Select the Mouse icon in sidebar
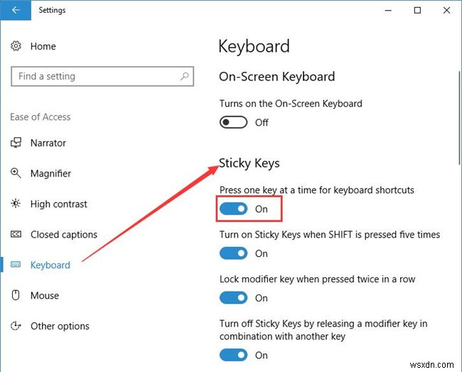The width and height of the screenshot is (462, 372). coord(16,295)
